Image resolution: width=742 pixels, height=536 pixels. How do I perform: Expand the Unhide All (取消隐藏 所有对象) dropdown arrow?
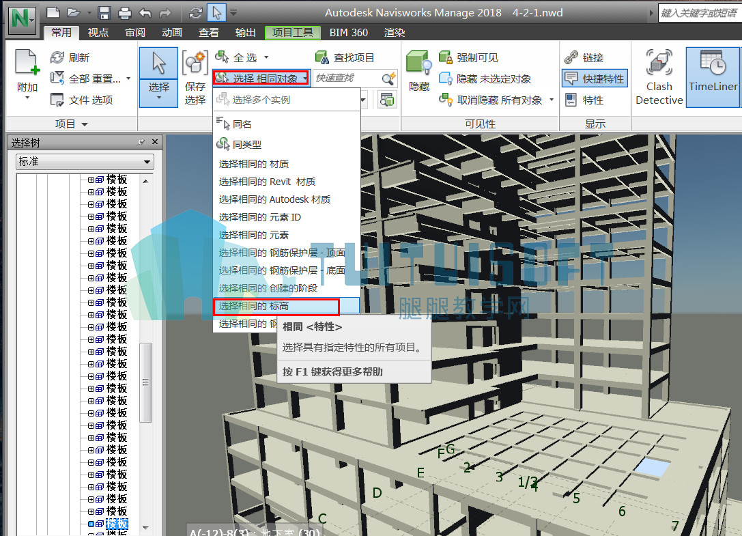pos(552,100)
